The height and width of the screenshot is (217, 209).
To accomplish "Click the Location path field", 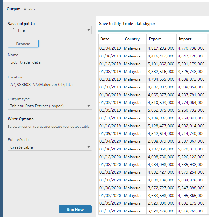I will click(x=49, y=85).
